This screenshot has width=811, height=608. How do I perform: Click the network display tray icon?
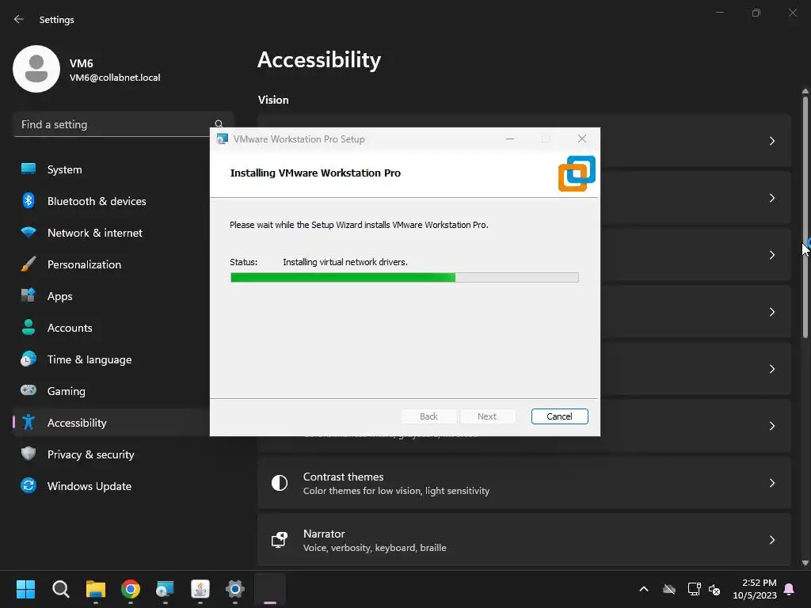click(694, 589)
